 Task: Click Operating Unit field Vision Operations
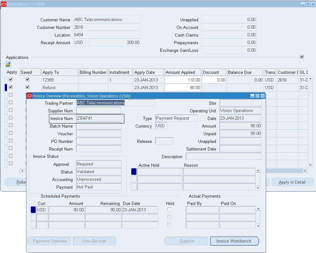[x=240, y=110]
